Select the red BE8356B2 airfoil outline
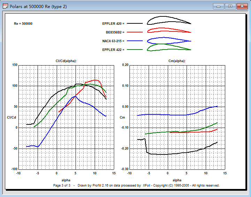The height and width of the screenshot is (197, 251). (168, 32)
